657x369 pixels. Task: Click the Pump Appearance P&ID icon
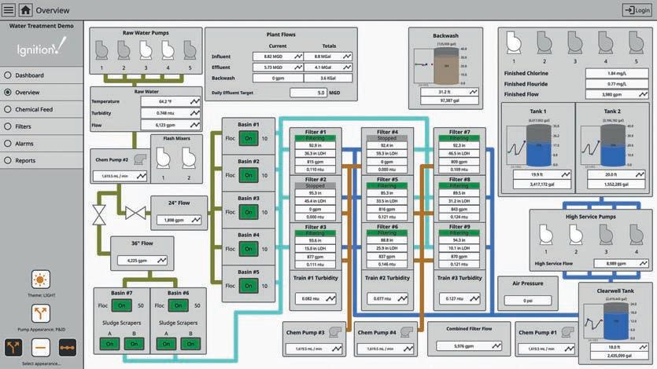click(x=41, y=313)
